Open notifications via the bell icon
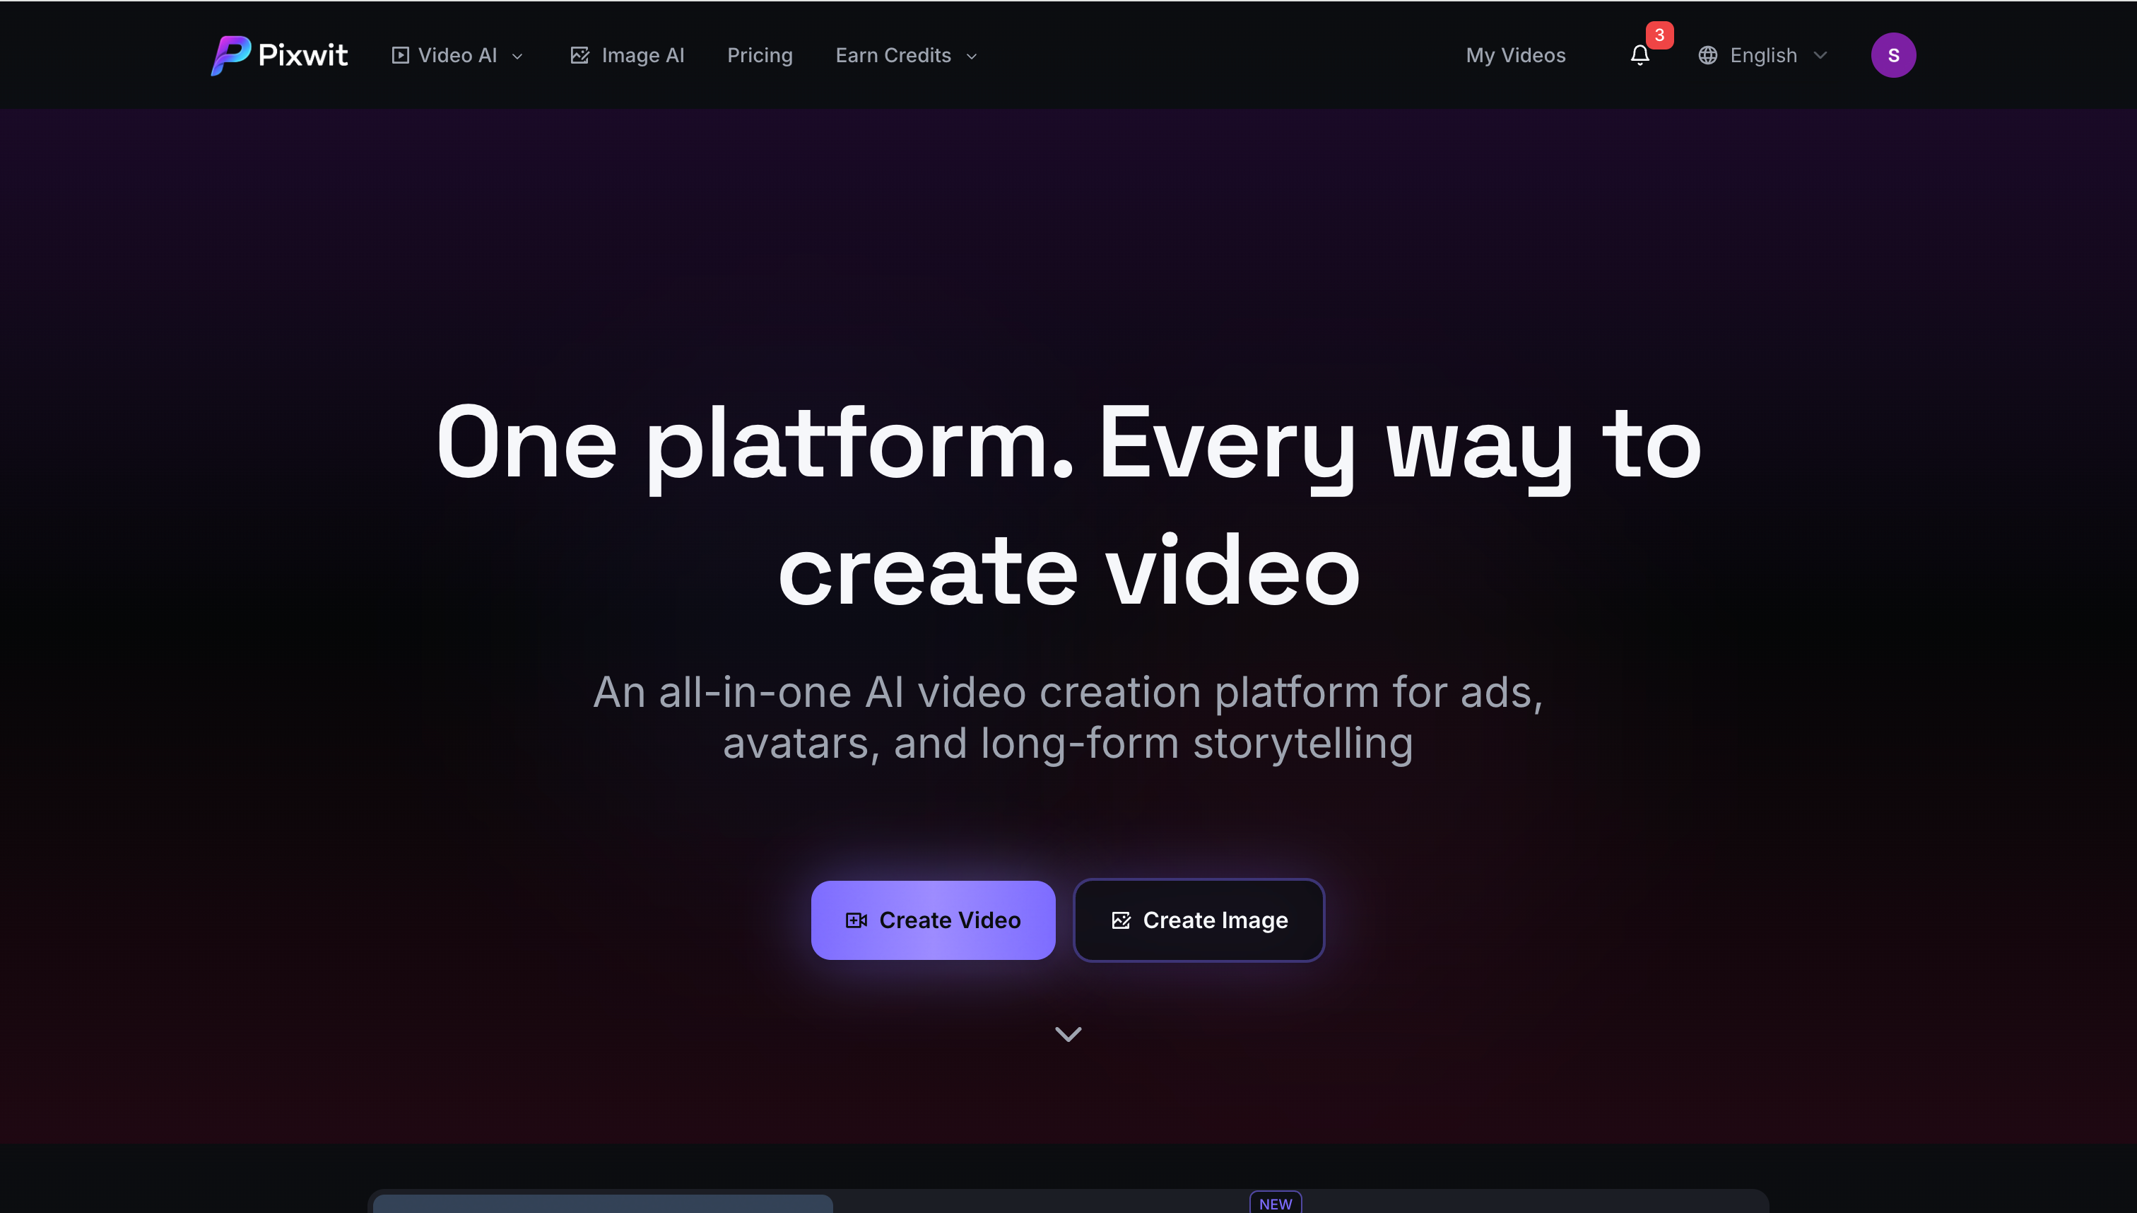 (x=1639, y=55)
